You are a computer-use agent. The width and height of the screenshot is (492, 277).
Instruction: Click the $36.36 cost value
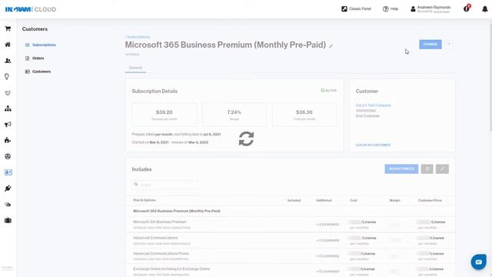(304, 112)
